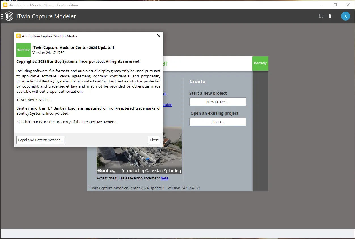Image resolution: width=355 pixels, height=239 pixels.
Task: Click the partially hidden 'guide' link
Action: point(167,105)
